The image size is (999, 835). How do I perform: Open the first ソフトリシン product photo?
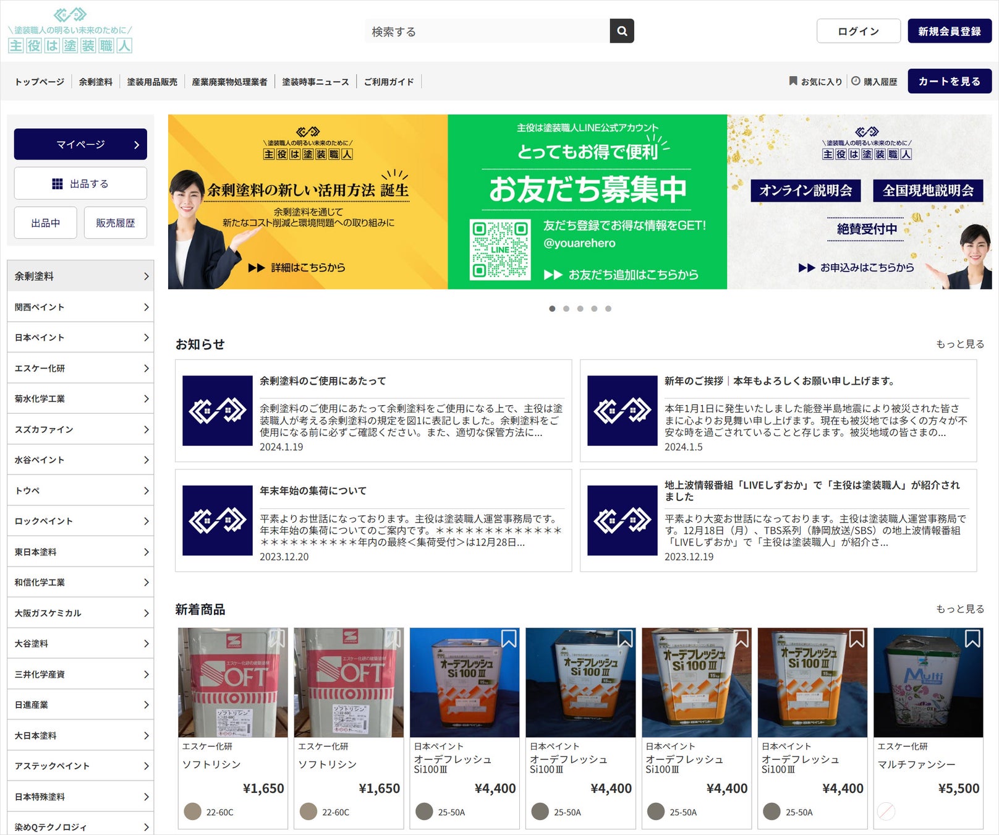tap(233, 682)
